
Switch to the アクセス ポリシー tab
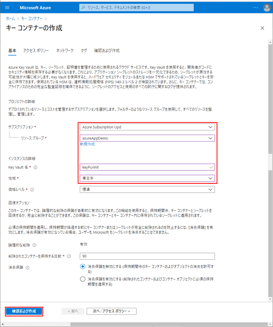click(x=36, y=51)
